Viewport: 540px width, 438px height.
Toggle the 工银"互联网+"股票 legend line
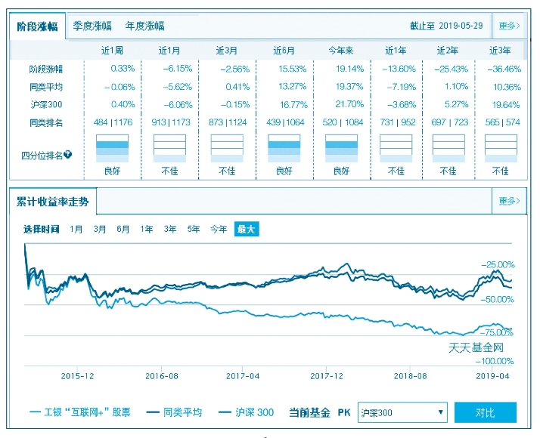click(x=80, y=412)
